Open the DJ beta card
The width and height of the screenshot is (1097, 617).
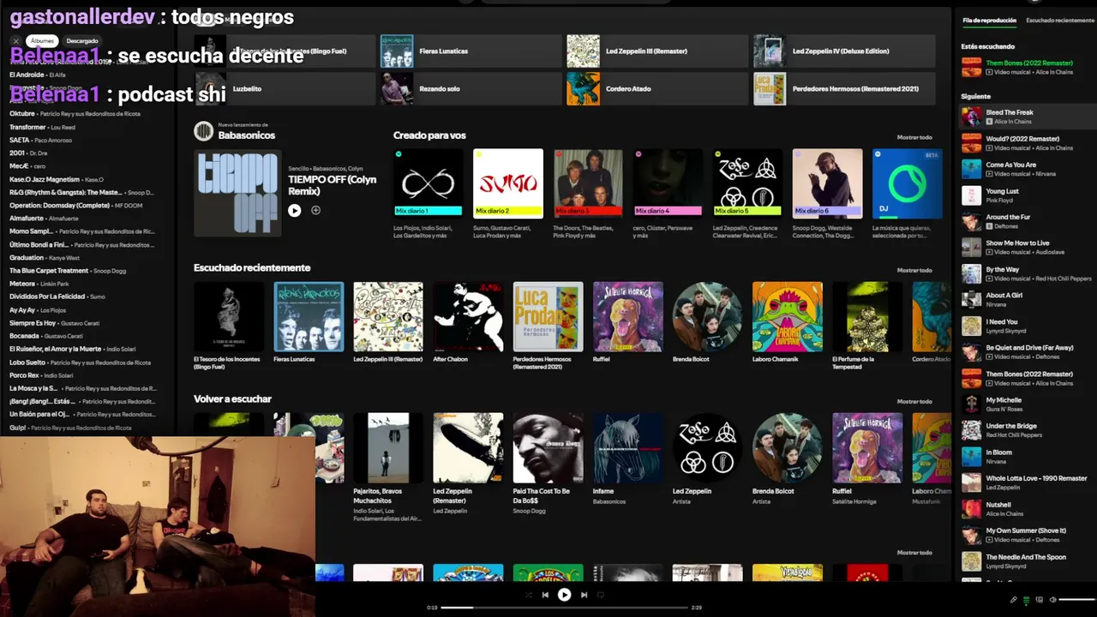[907, 183]
